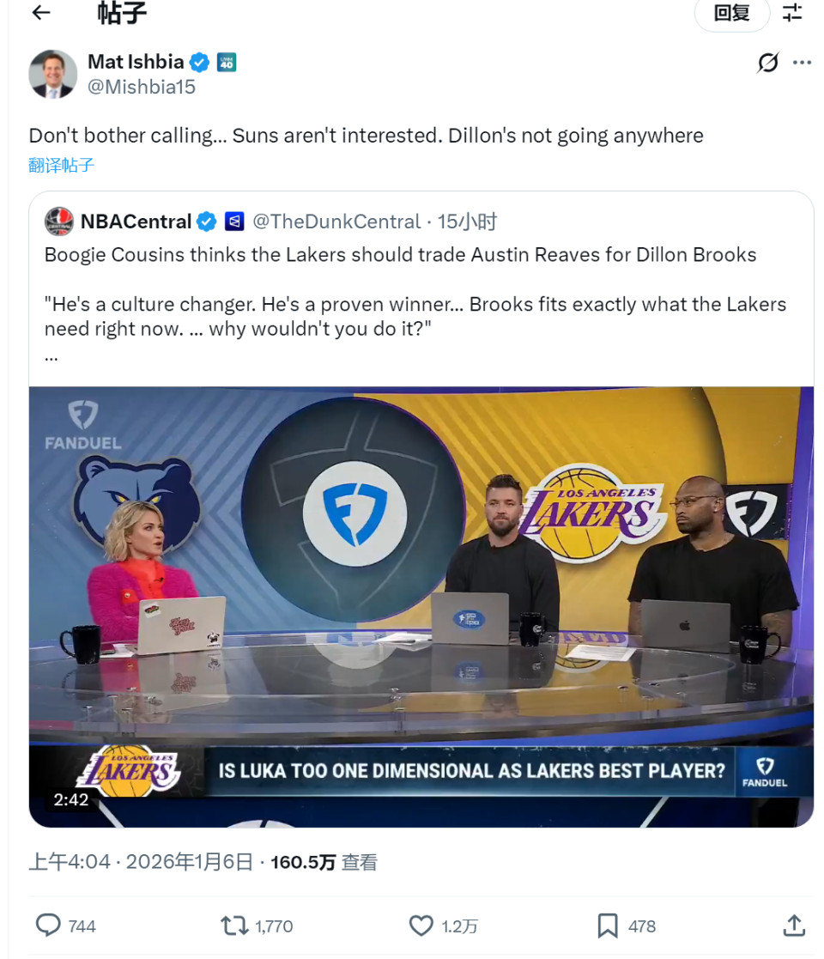The image size is (824, 959).
Task: Click the affiliate badge beside Mat Ishbia
Action: (x=227, y=62)
